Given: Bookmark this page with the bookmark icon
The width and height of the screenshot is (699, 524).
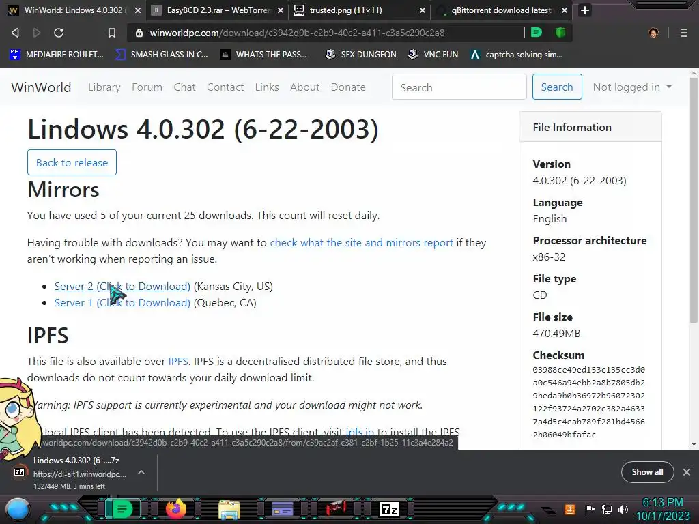Looking at the screenshot, I should 112,33.
